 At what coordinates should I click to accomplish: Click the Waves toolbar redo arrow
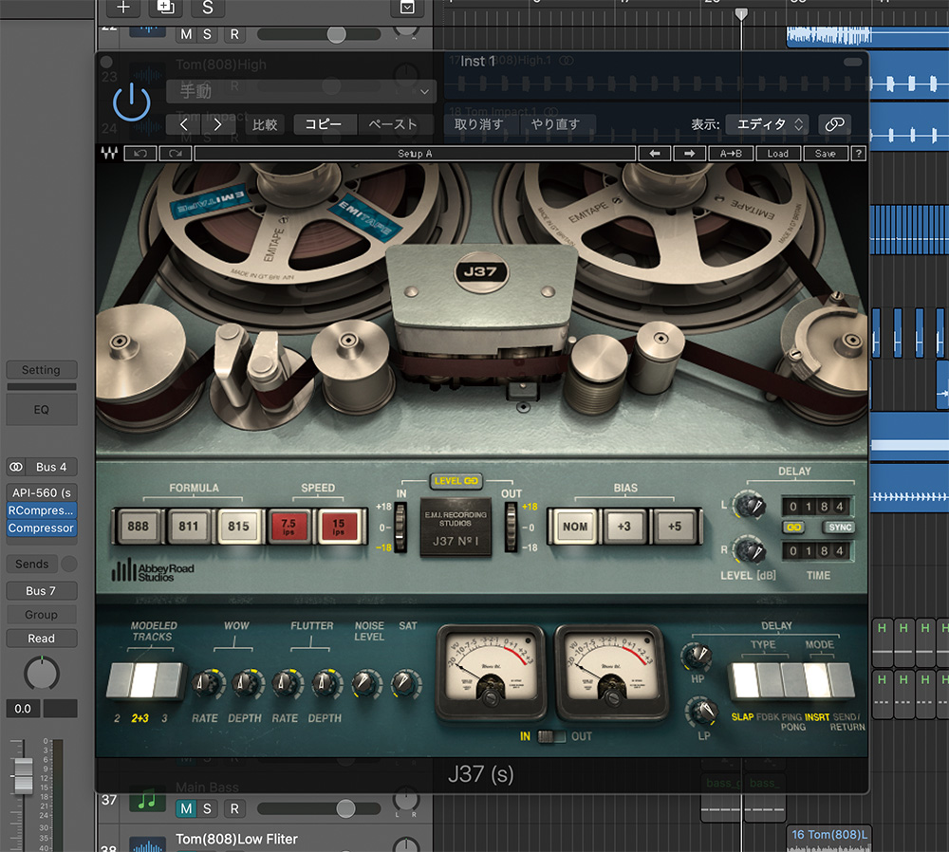click(x=176, y=153)
